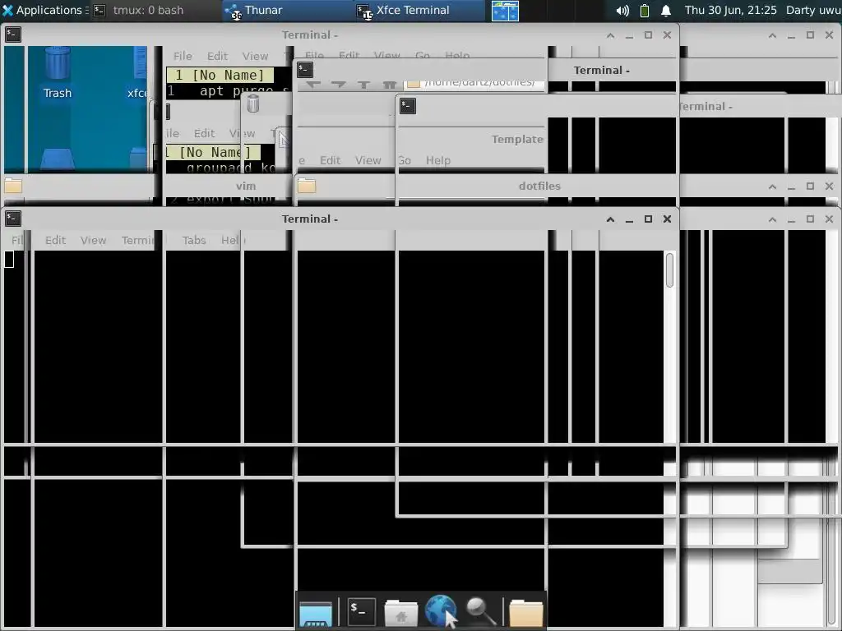Open Edit menu in the top Terminal window

(217, 56)
